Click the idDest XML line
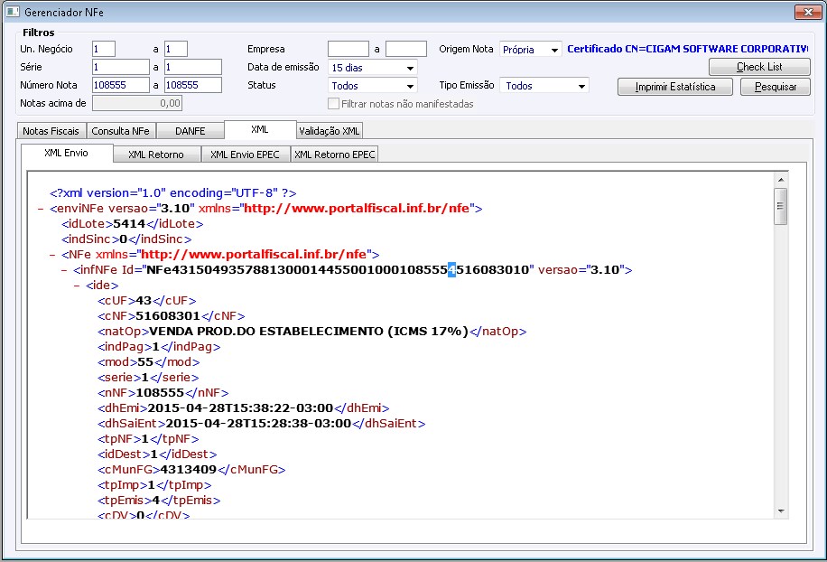 157,454
